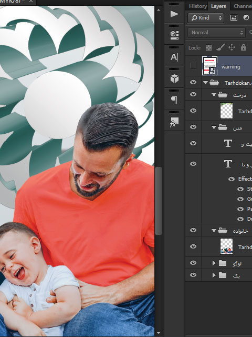Lock all padlock icon
This screenshot has width=252, height=337.
click(x=244, y=47)
